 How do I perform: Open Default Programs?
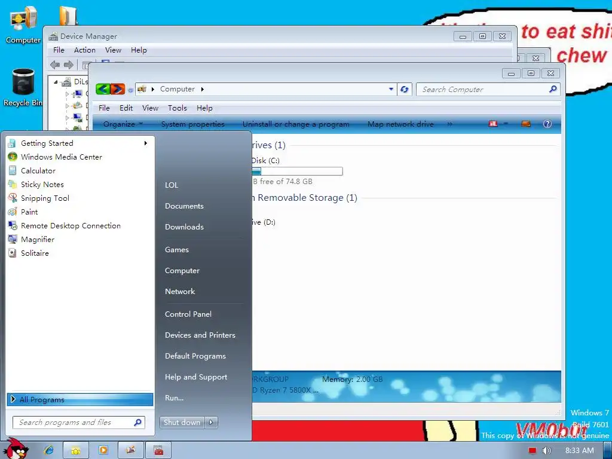[x=195, y=356]
